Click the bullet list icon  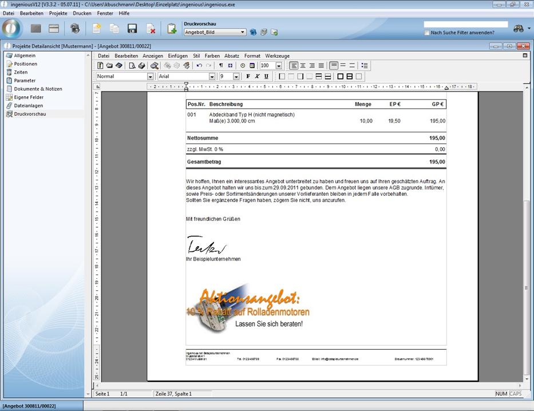point(365,66)
